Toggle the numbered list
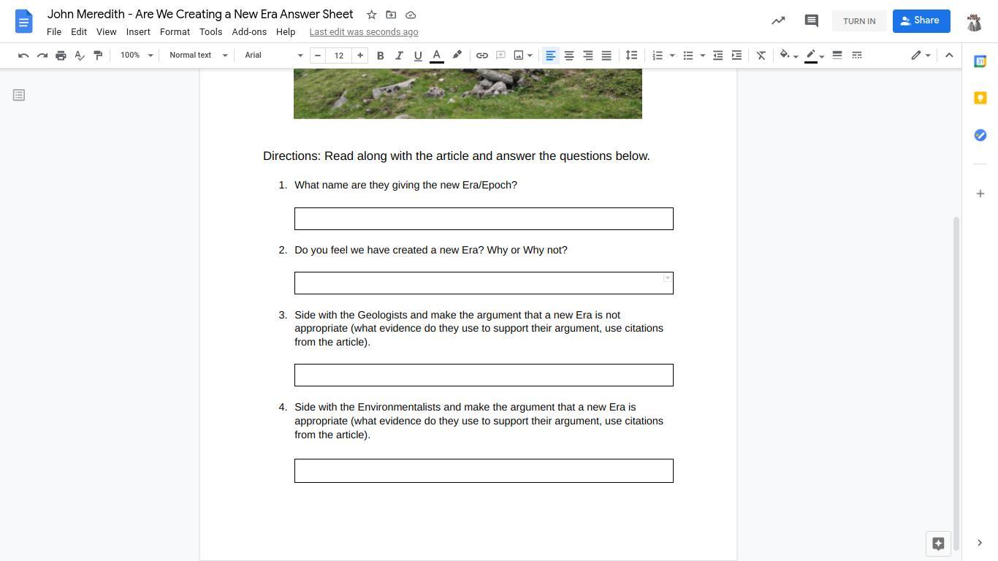Image resolution: width=998 pixels, height=561 pixels. pos(658,56)
